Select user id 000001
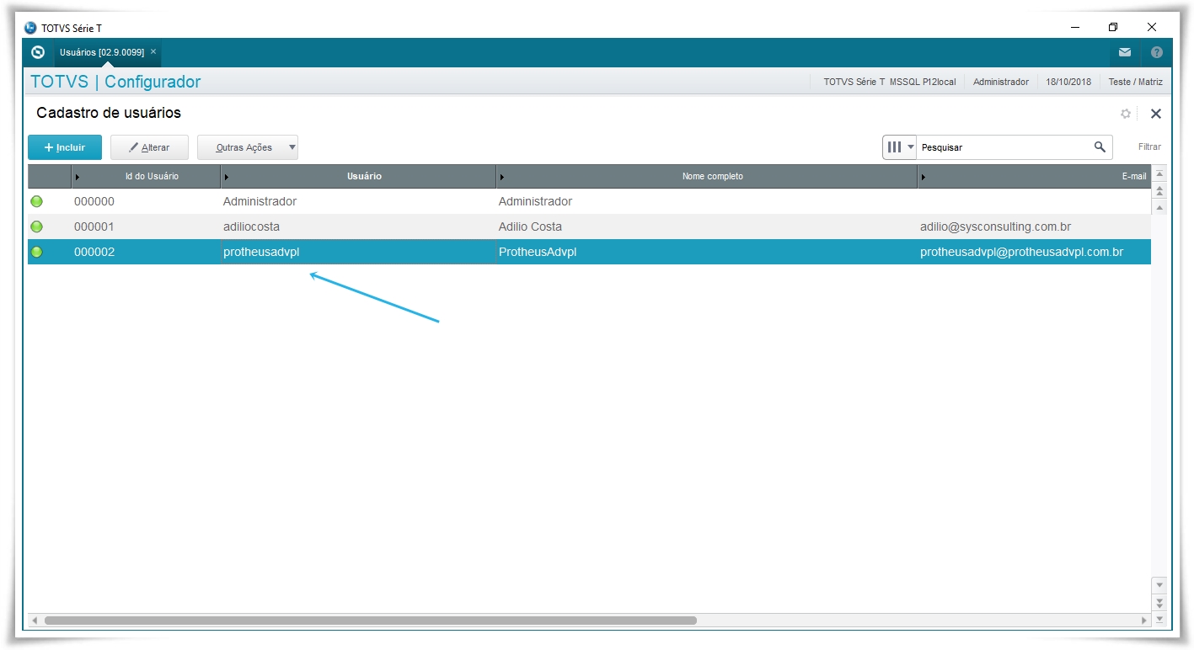Image resolution: width=1194 pixels, height=650 pixels. coord(94,226)
